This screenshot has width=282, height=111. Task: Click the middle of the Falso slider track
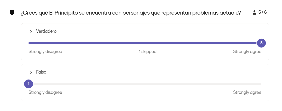tap(145, 84)
